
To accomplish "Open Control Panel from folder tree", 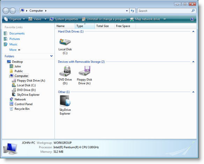I will click(23, 104).
